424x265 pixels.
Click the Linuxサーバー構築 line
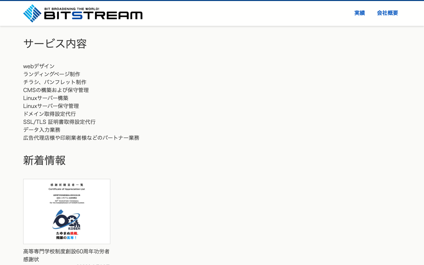tap(46, 98)
